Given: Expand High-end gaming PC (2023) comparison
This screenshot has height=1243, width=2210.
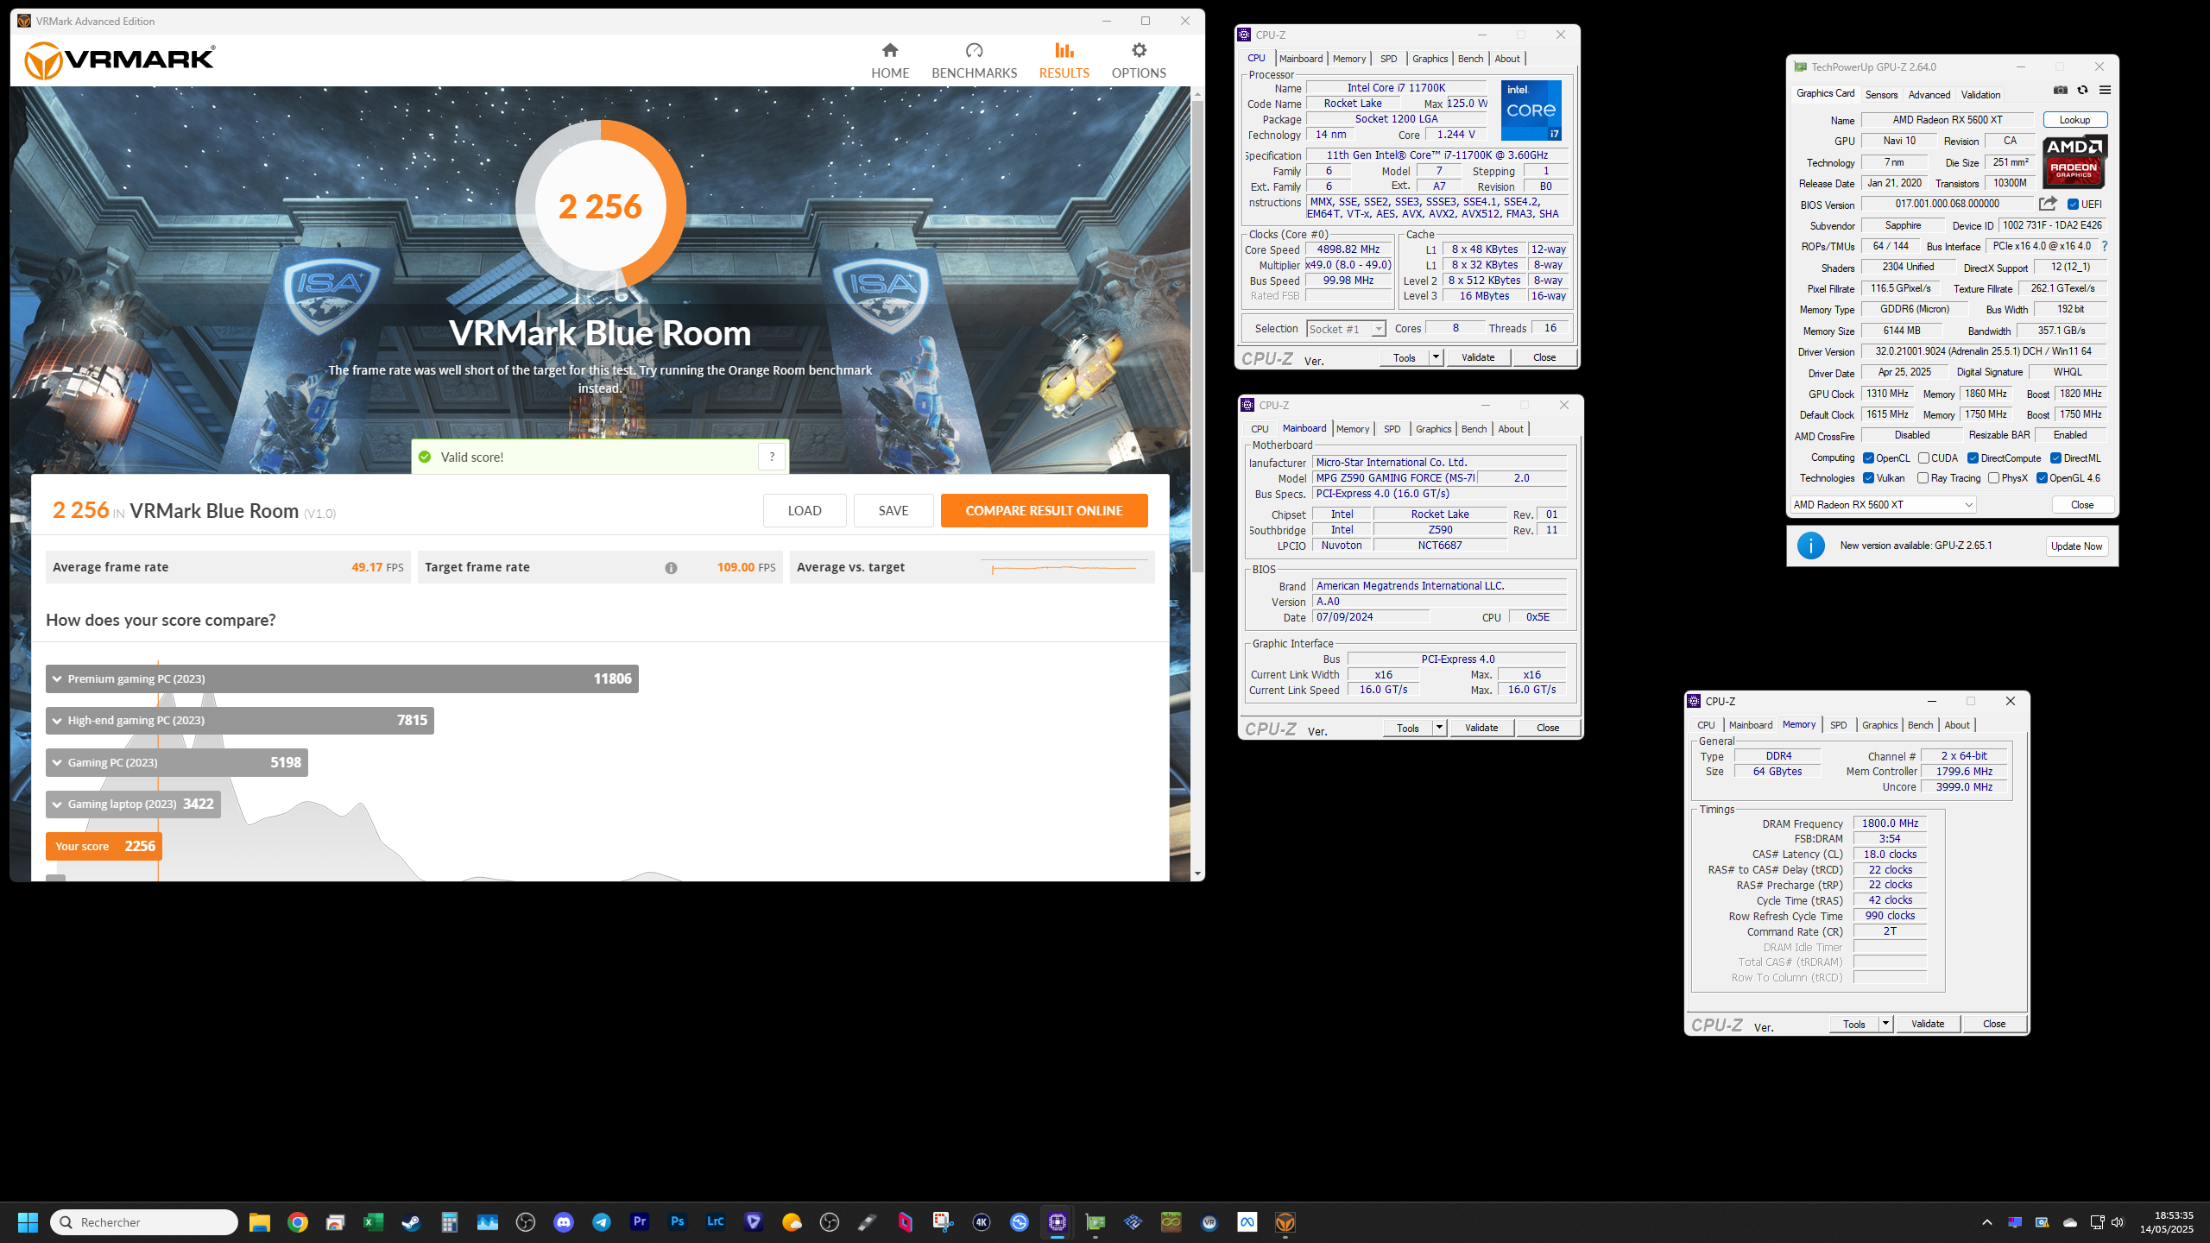Looking at the screenshot, I should pyautogui.click(x=240, y=721).
